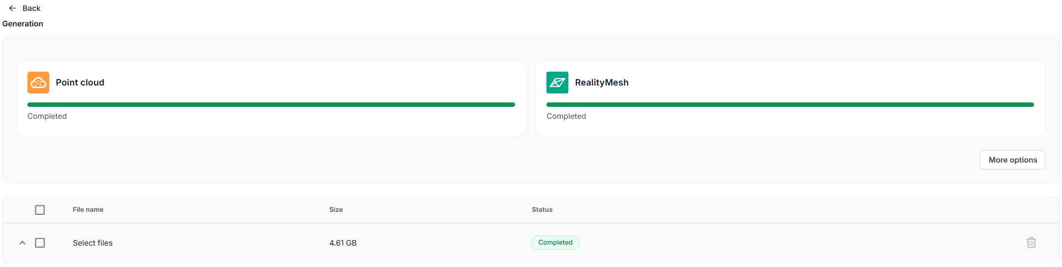Click the Status column header
Screen dimensions: 1062x267
[542, 210]
